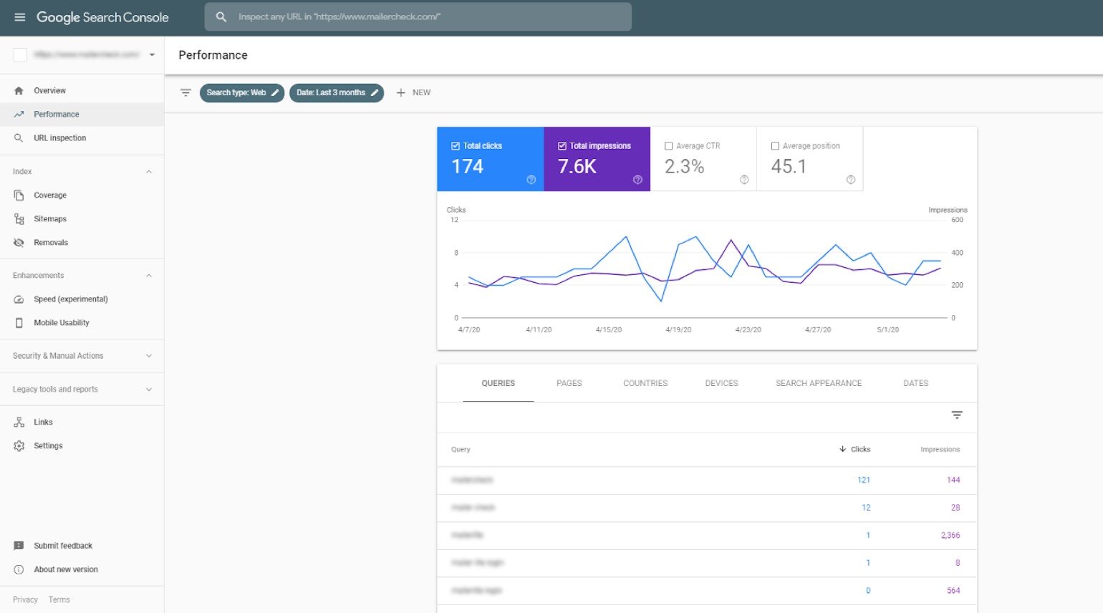Screen dimensions: 1103x613
Task: Click the Clicks sort arrow icon
Action: pos(842,450)
